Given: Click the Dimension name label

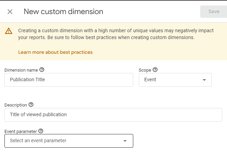Looking at the screenshot, I should pyautogui.click(x=21, y=70).
